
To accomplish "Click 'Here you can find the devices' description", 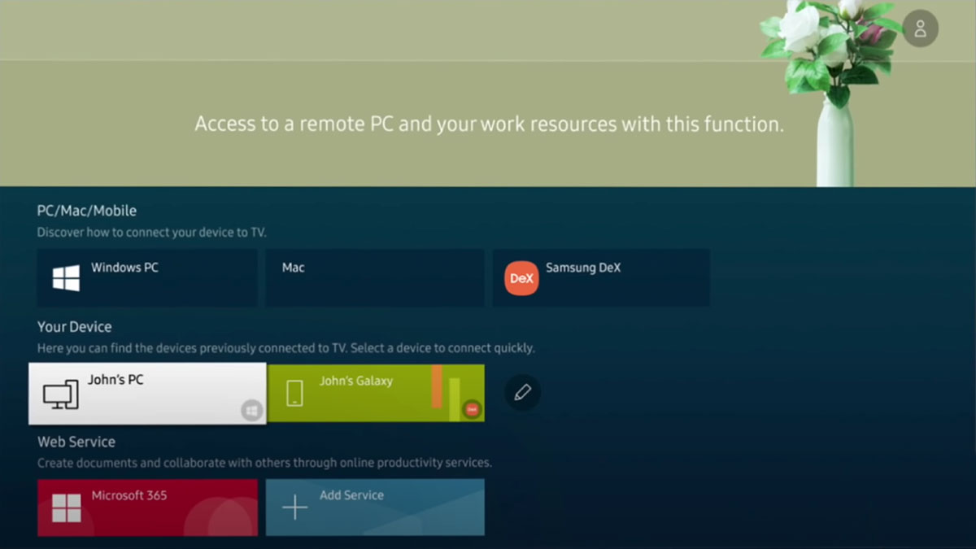I will 285,347.
